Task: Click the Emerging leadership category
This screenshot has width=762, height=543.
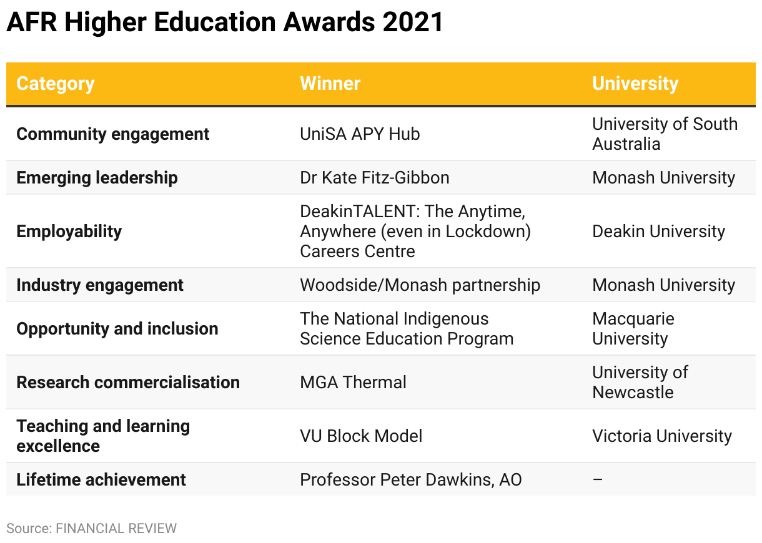Action: pos(97,178)
